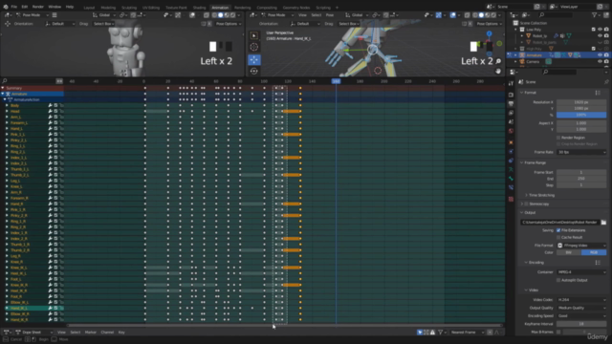
Task: Switch to the Shading workspace tab
Action: 199,8
